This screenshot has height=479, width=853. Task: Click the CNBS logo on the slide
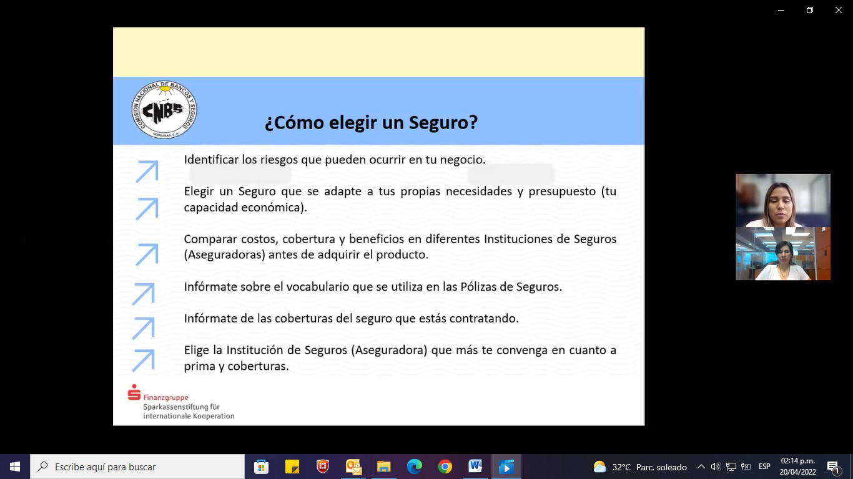click(164, 109)
